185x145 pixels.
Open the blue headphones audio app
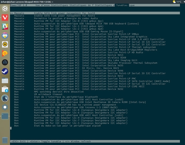5,62
